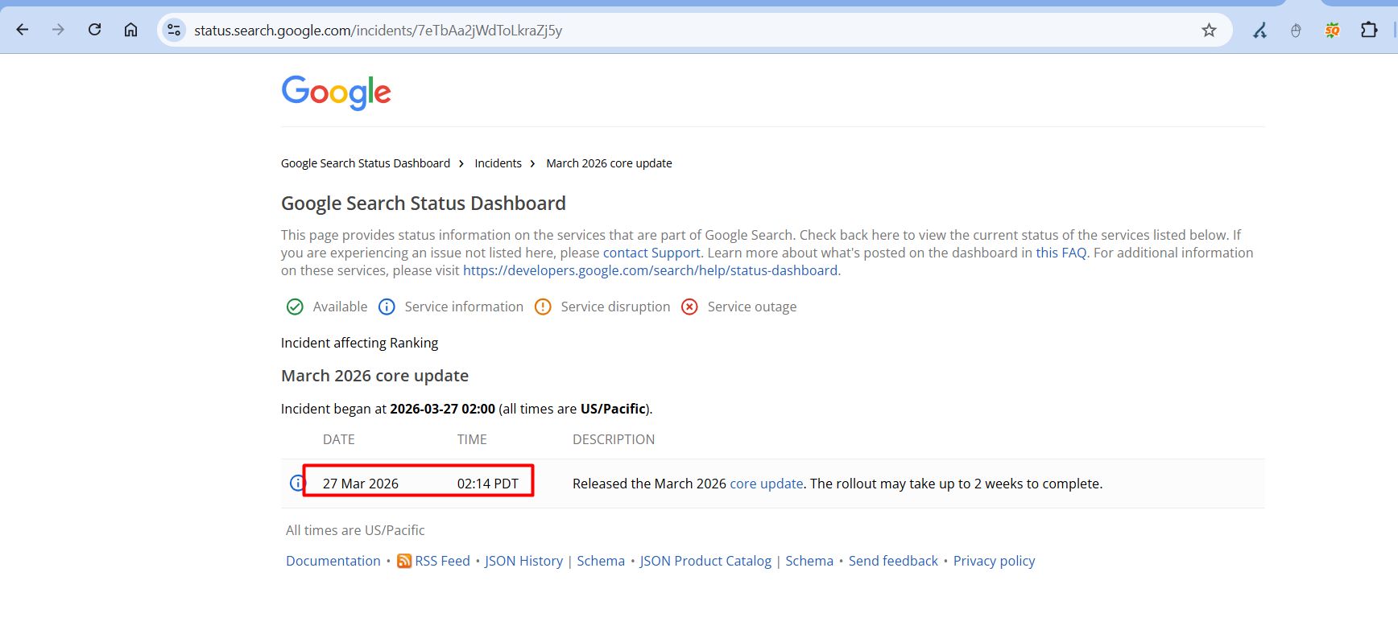The width and height of the screenshot is (1398, 634).
Task: Open the Documentation footer link
Action: pyautogui.click(x=333, y=561)
